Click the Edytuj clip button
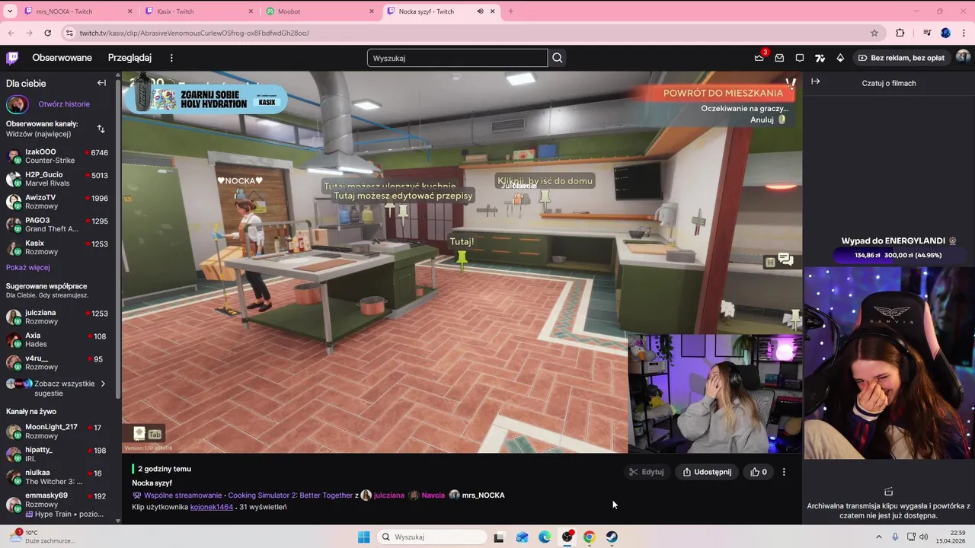 point(646,472)
